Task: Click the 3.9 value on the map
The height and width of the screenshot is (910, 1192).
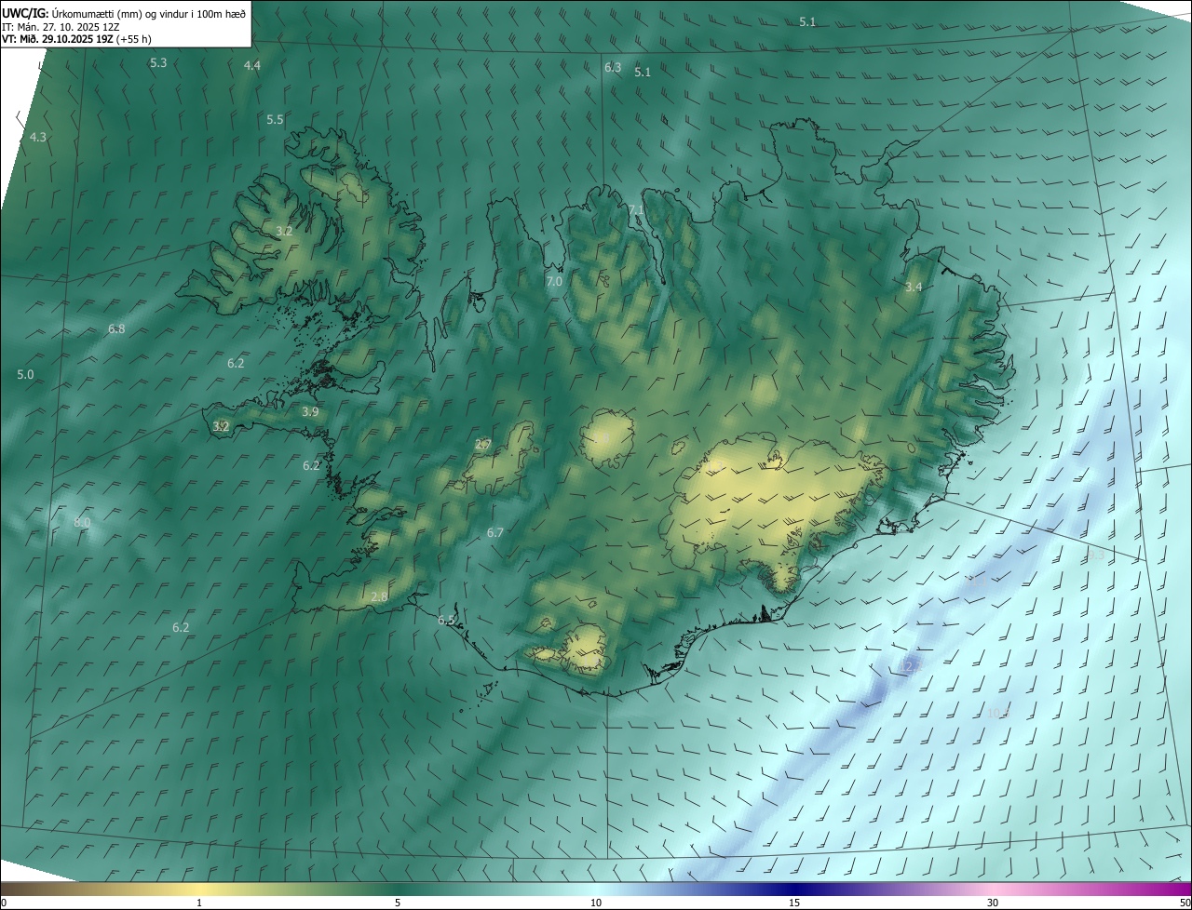Action: pyautogui.click(x=311, y=411)
